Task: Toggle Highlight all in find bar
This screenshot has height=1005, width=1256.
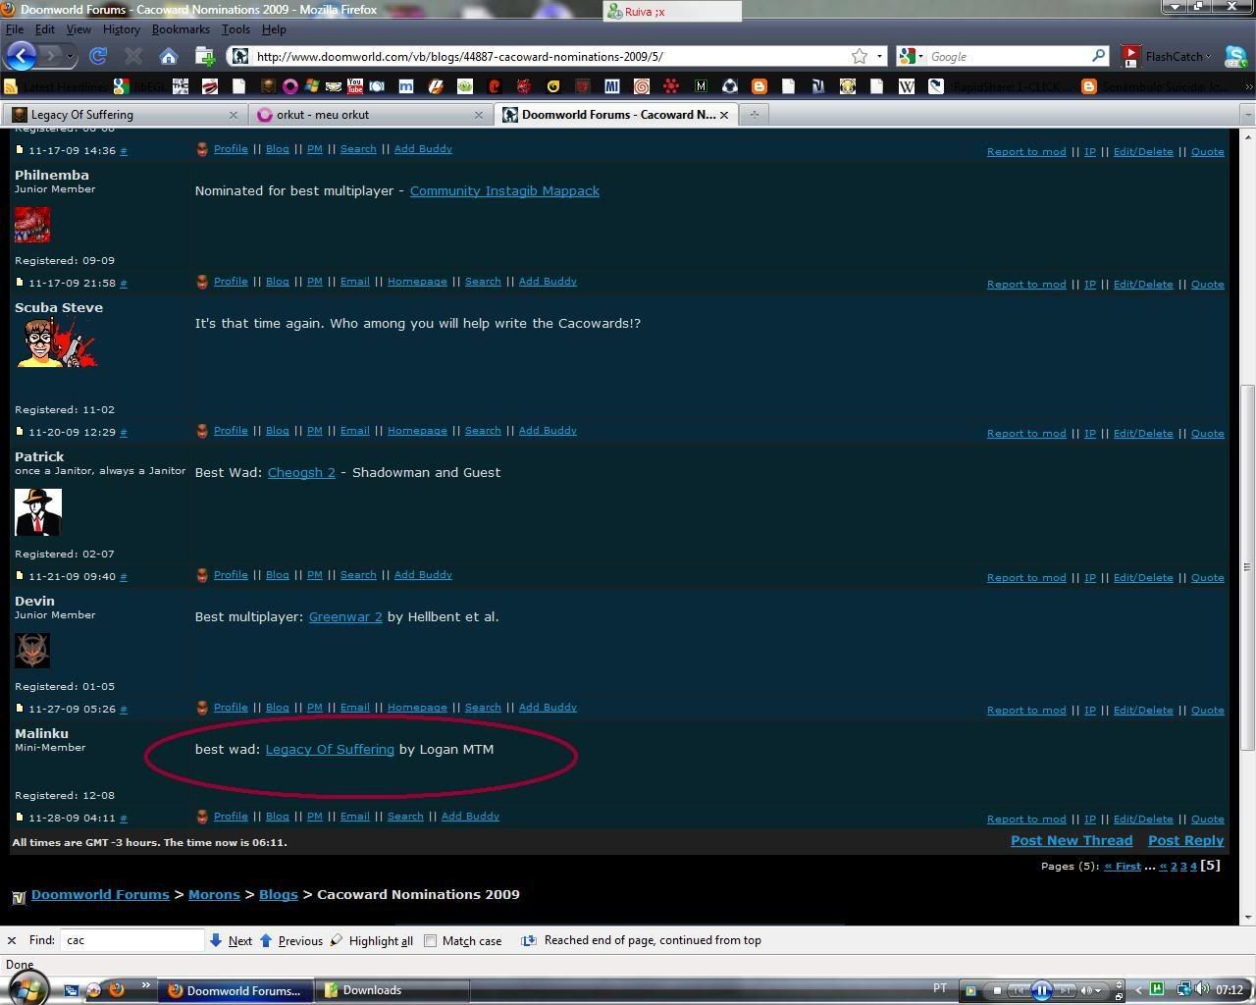Action: (371, 940)
